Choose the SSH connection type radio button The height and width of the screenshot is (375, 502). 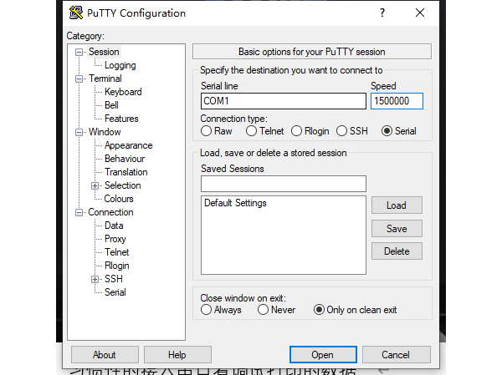341,131
